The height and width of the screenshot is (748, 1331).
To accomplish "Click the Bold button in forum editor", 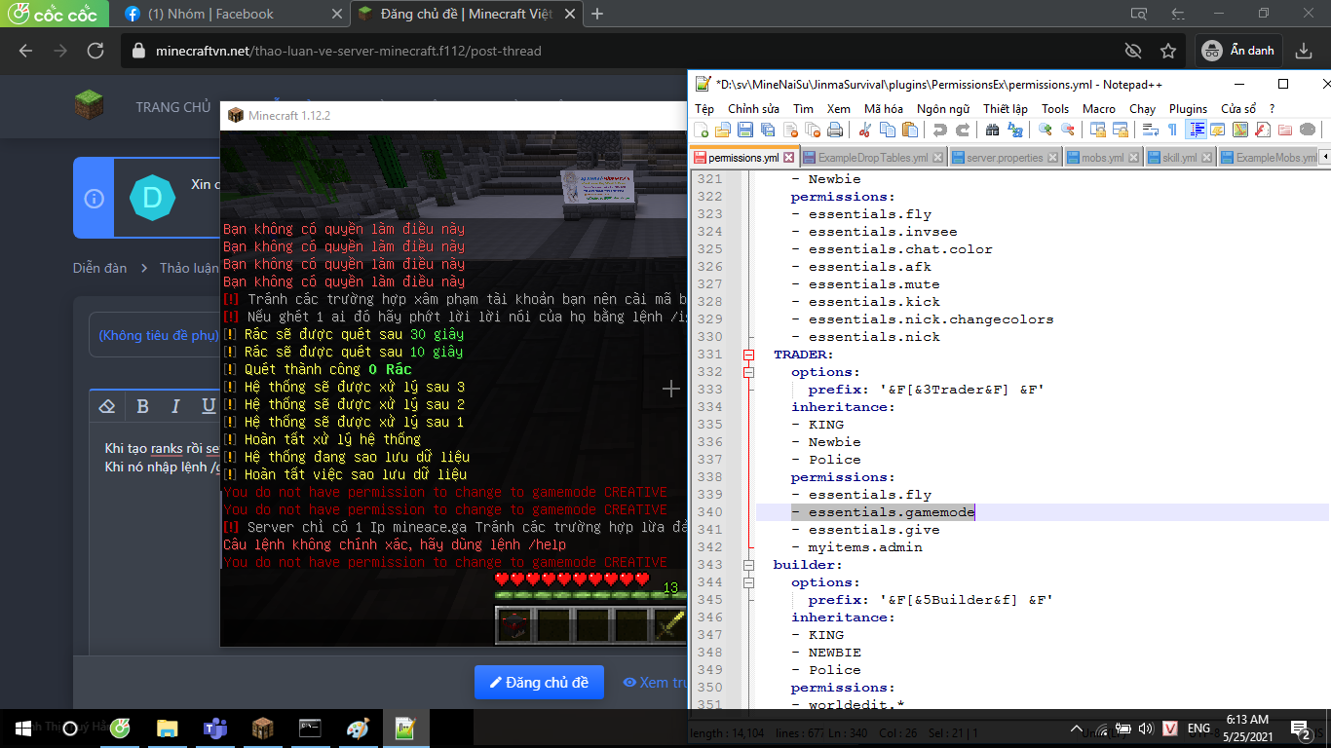I will 142,406.
